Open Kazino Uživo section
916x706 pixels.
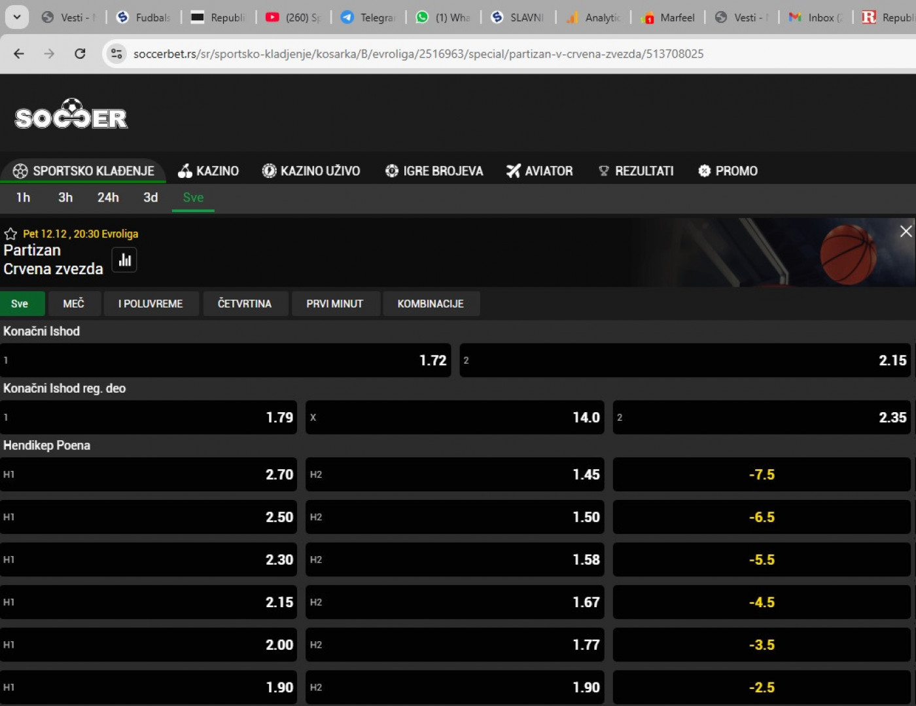(311, 171)
